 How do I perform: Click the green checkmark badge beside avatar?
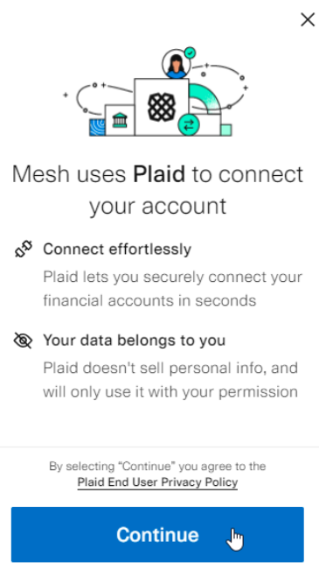point(190,53)
